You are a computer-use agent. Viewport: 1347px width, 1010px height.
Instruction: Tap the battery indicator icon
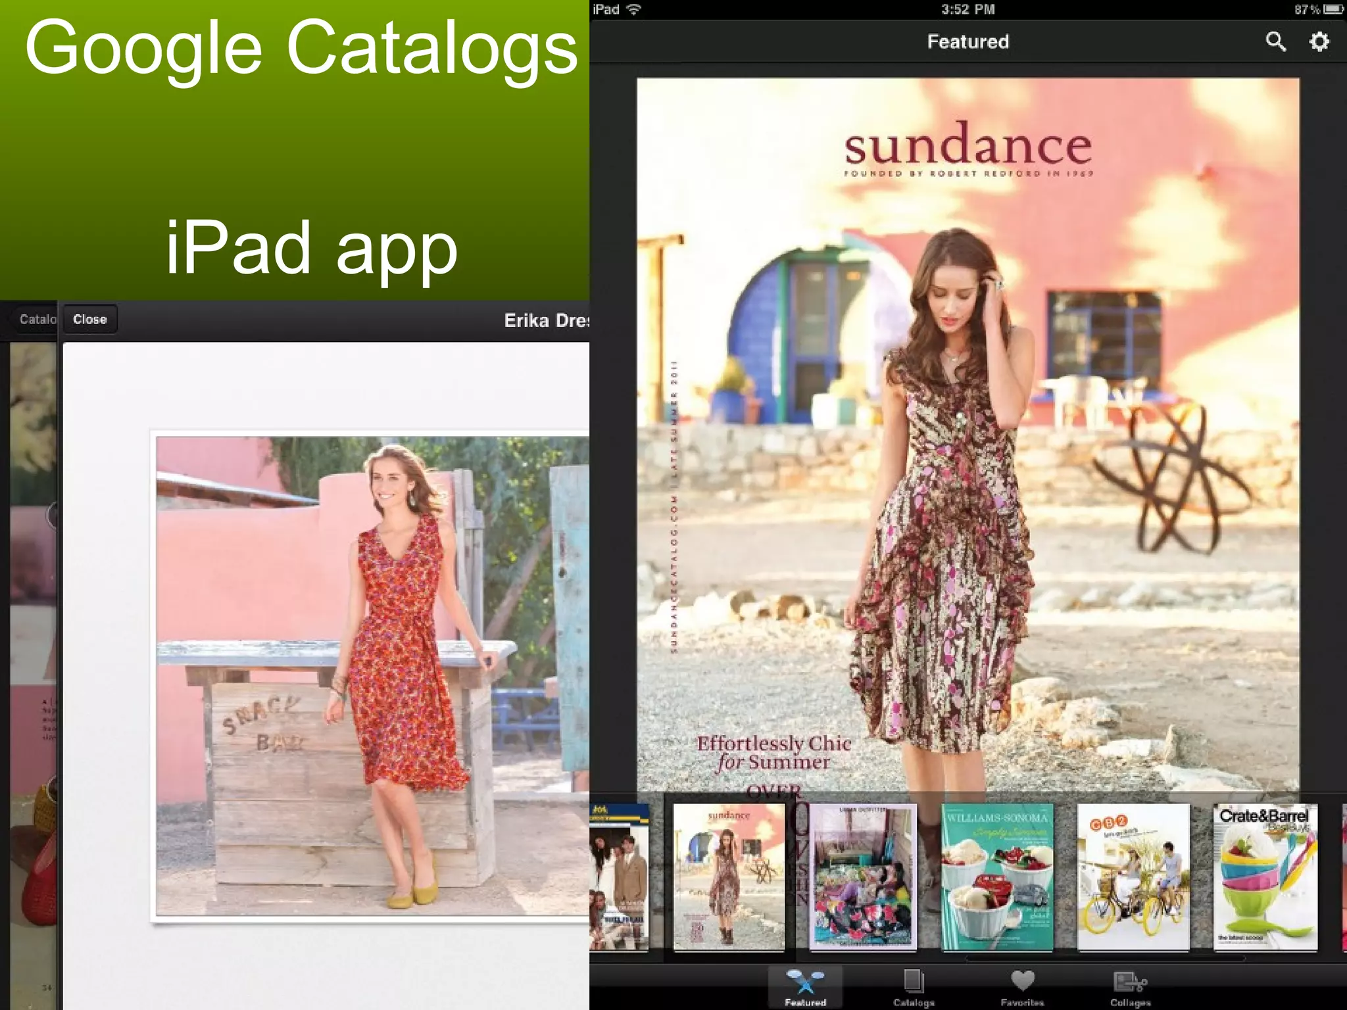pyautogui.click(x=1334, y=9)
